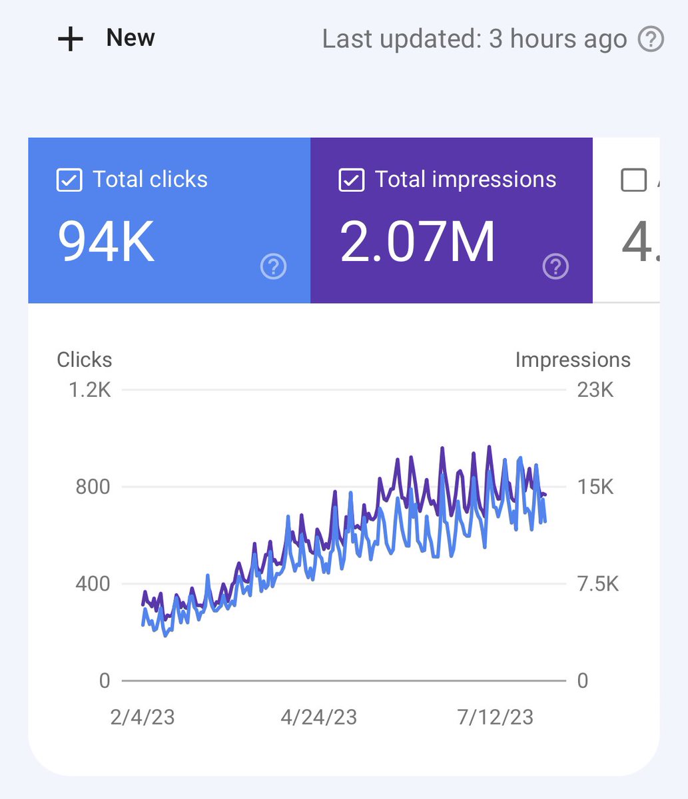This screenshot has height=799, width=688.
Task: Open the help icon in the Total clicks card
Action: (273, 267)
